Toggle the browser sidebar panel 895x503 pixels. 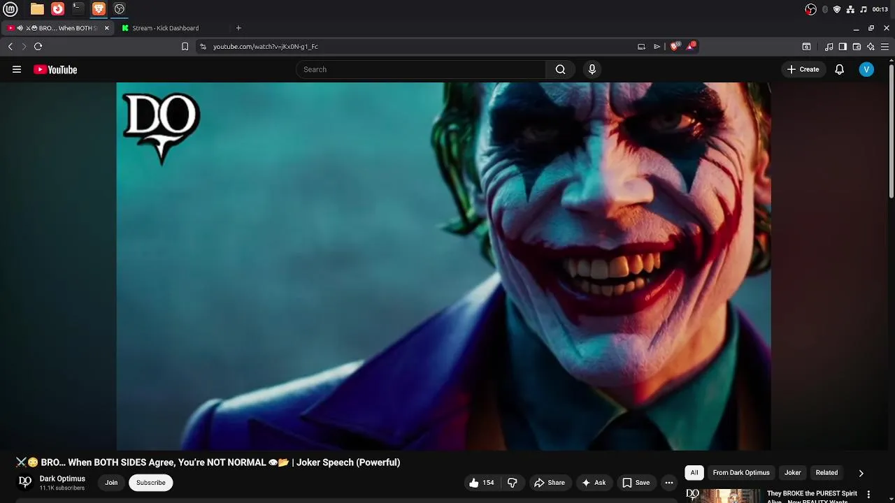point(843,46)
